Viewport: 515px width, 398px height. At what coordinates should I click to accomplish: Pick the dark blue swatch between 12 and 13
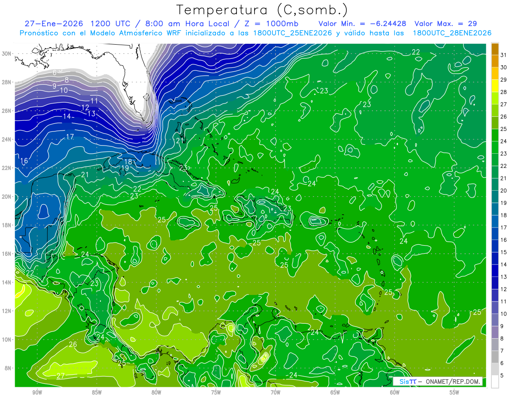click(495, 283)
